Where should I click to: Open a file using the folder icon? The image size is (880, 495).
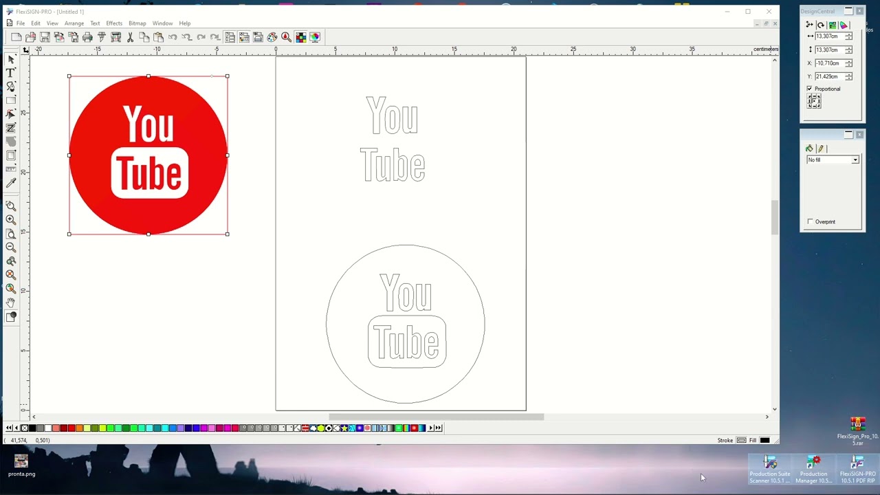tap(31, 37)
